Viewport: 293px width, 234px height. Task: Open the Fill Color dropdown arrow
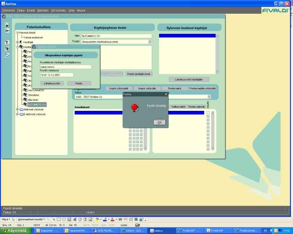100,220
